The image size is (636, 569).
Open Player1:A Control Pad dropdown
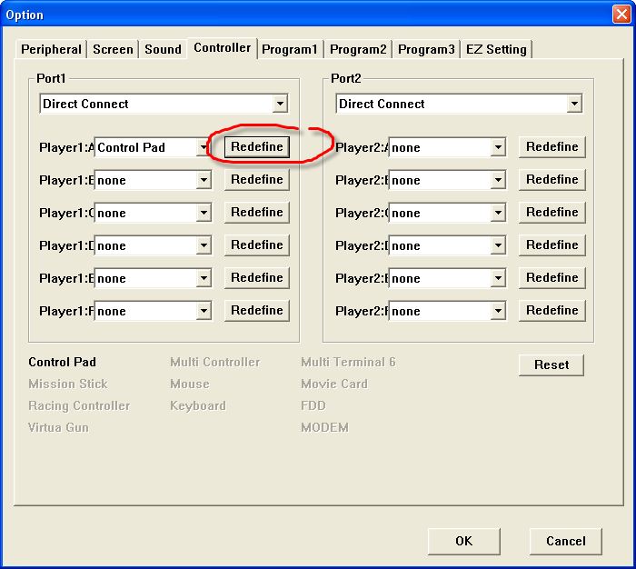pos(204,147)
